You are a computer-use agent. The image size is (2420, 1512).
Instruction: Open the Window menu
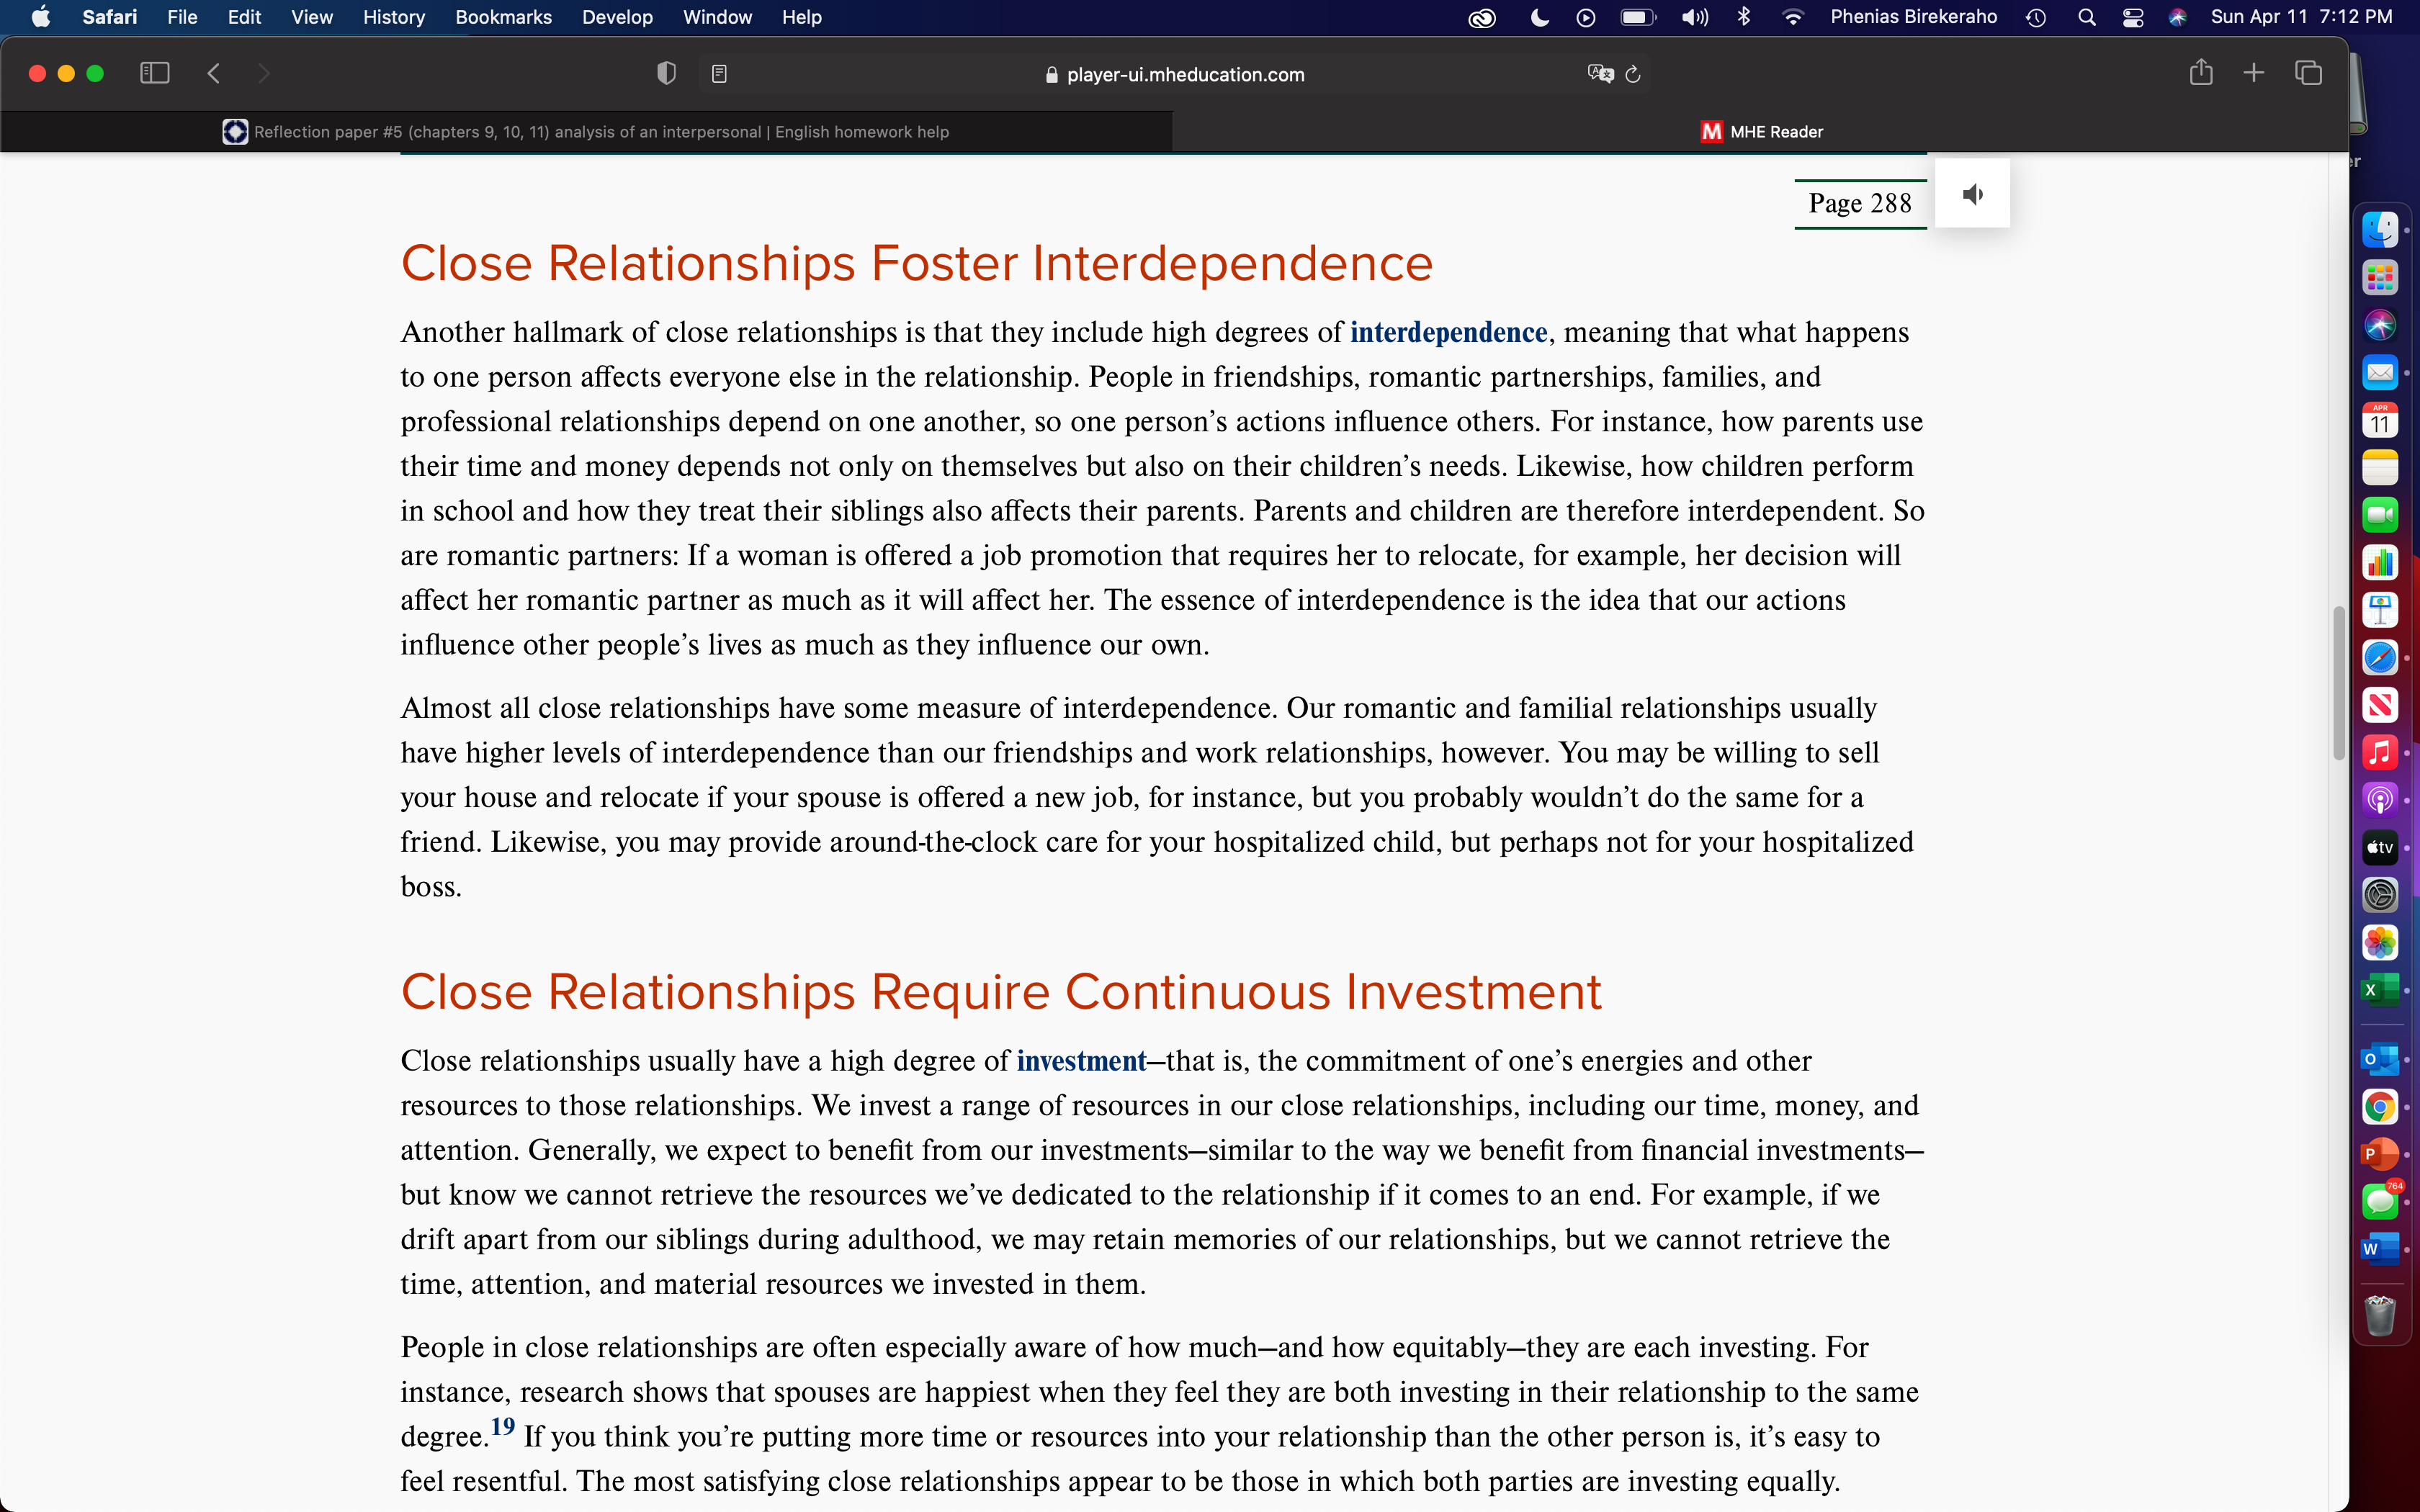[717, 17]
